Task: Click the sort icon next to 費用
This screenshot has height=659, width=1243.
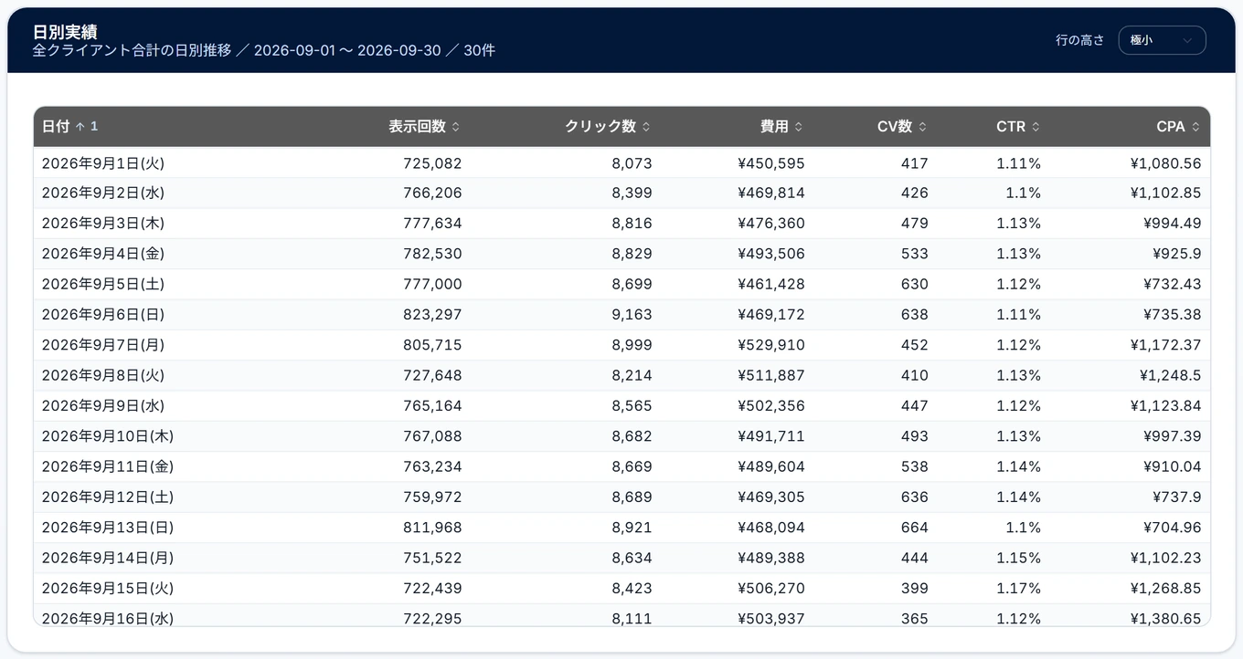Action: click(x=799, y=127)
